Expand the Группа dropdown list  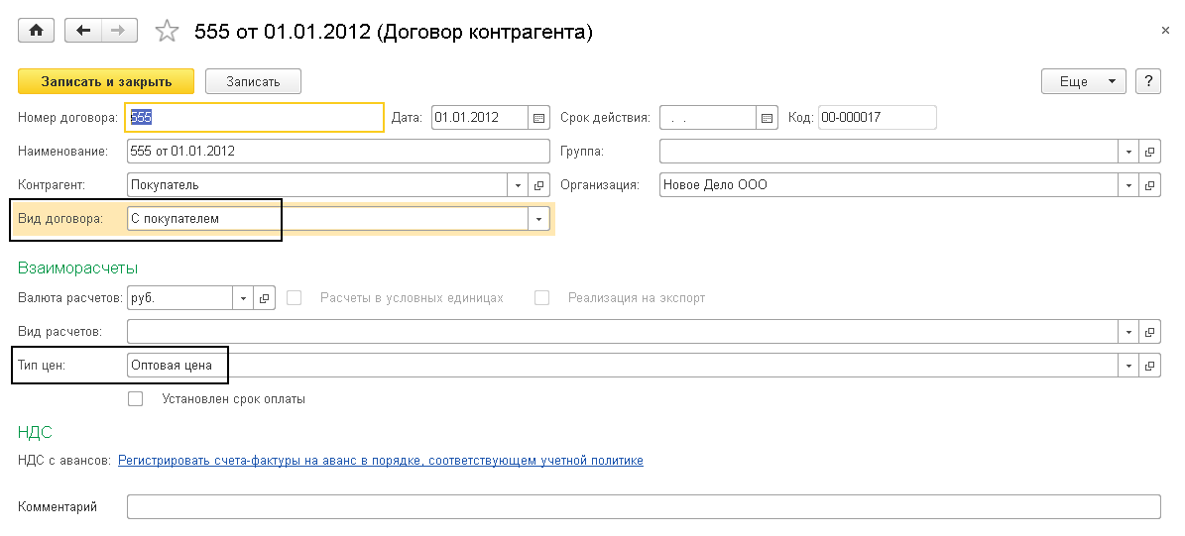point(1128,152)
